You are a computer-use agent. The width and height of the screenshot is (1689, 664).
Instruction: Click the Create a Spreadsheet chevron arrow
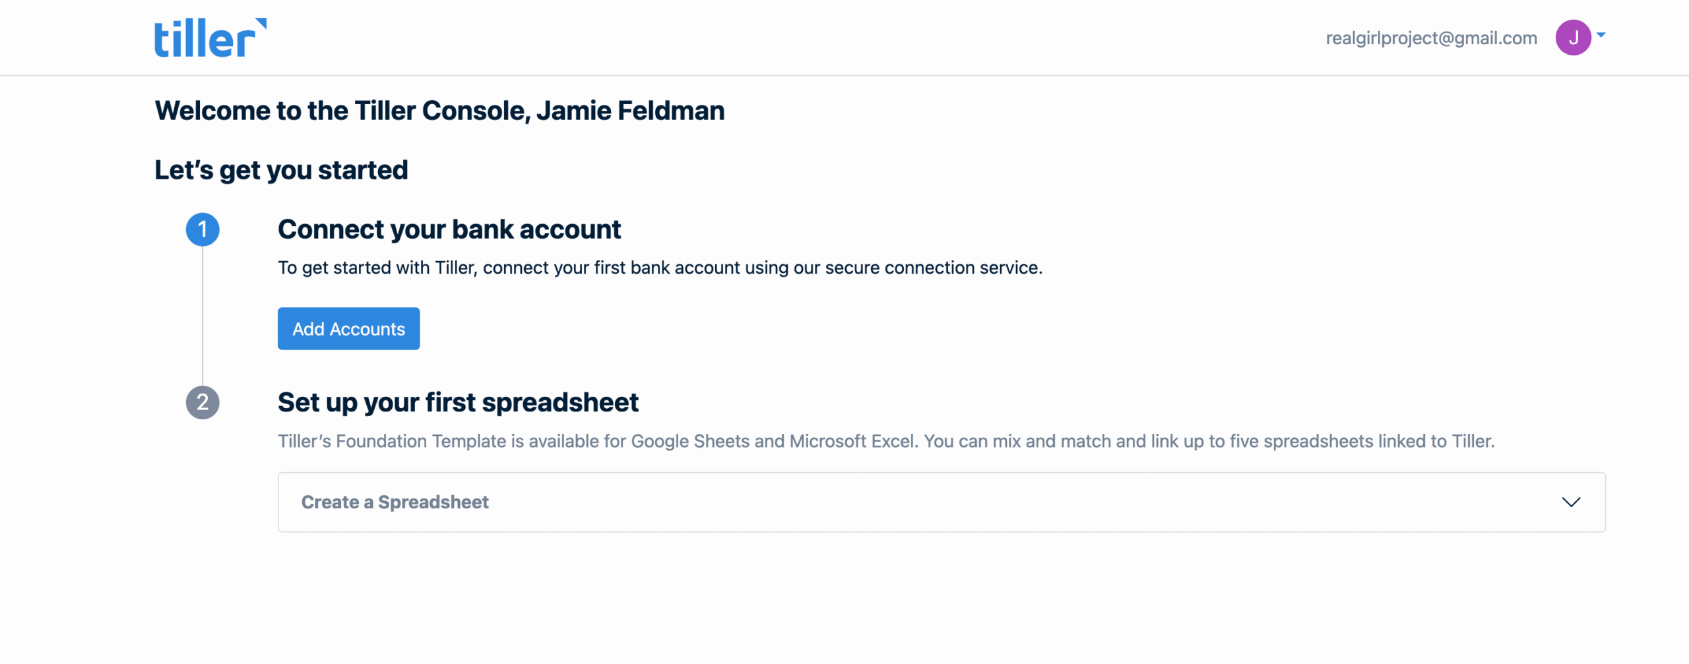pyautogui.click(x=1571, y=502)
